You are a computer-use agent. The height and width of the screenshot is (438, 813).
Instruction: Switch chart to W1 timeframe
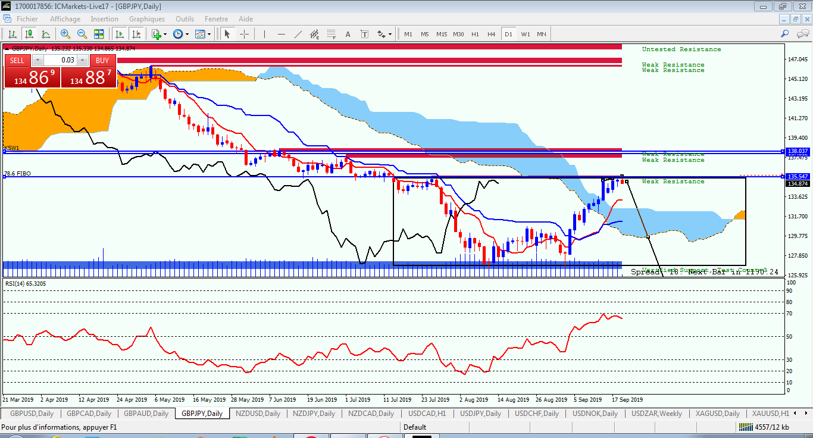[526, 34]
